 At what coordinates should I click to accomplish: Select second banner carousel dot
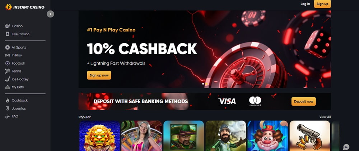206,84
